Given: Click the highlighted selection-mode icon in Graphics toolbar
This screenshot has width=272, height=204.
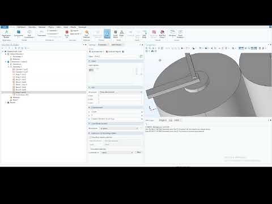Looking at the screenshot, I should [241, 48].
